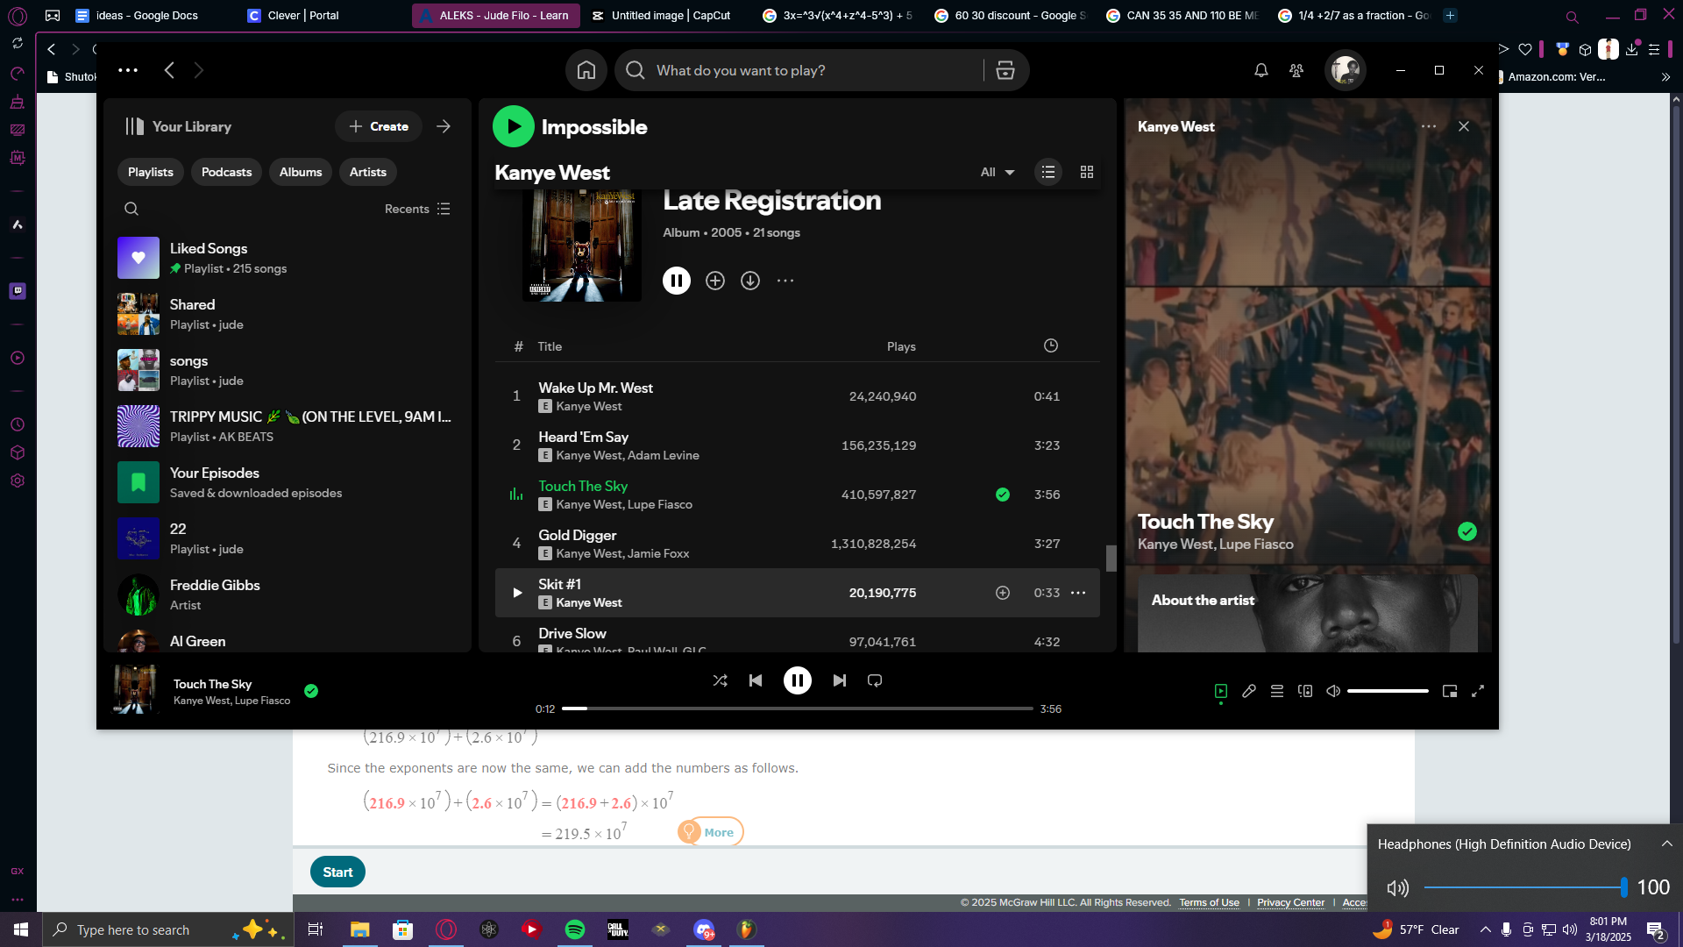Play Impossible with the green button
1683x947 pixels.
coord(514,126)
